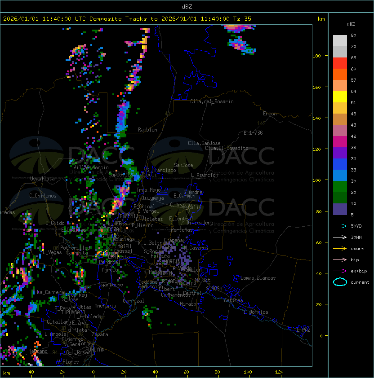374x378 pixels.
Task: Click the 'Villavicencio' map label
Action: point(91,167)
